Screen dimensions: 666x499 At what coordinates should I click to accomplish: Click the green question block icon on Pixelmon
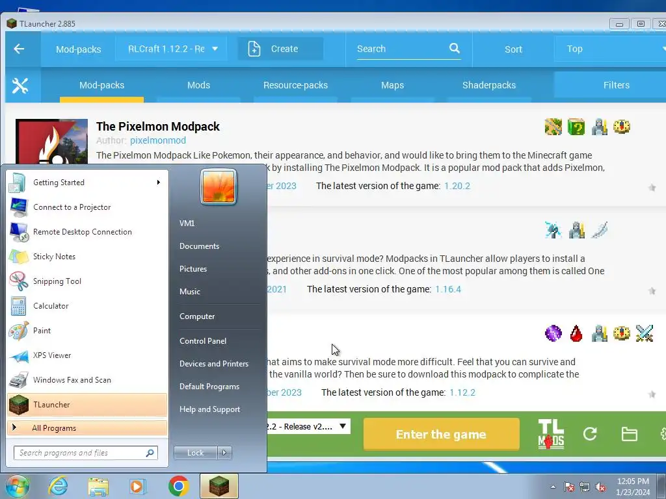click(576, 127)
